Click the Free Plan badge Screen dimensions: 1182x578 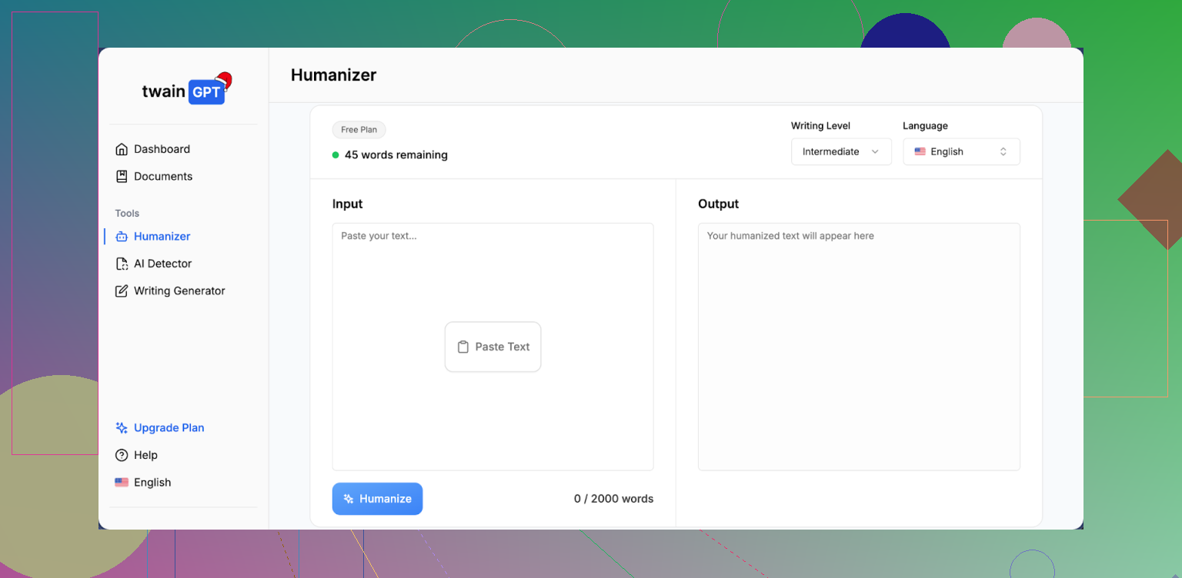coord(359,130)
